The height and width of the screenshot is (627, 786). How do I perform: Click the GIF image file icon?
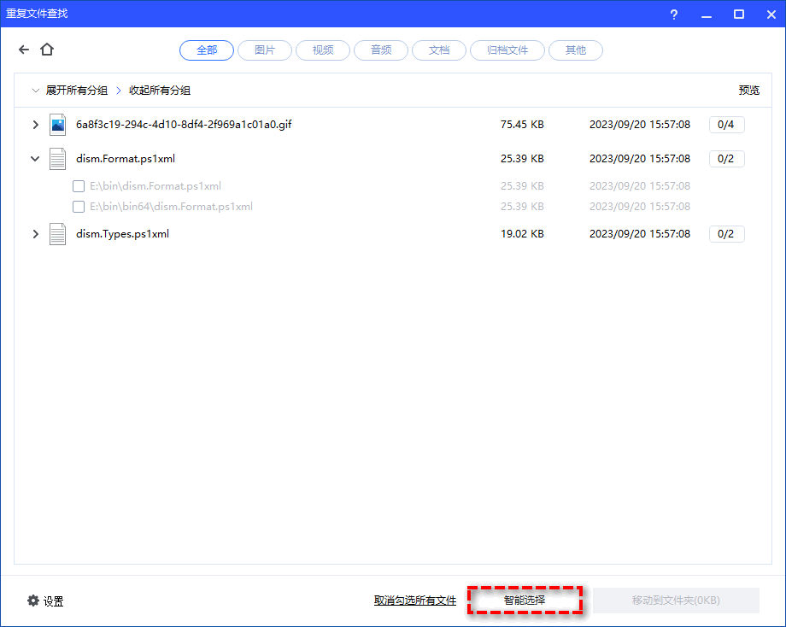pyautogui.click(x=57, y=125)
